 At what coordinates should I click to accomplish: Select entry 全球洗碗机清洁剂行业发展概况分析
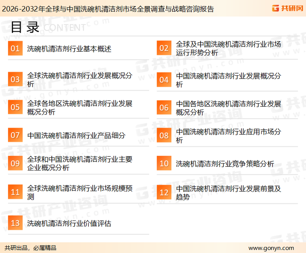coord(80,80)
